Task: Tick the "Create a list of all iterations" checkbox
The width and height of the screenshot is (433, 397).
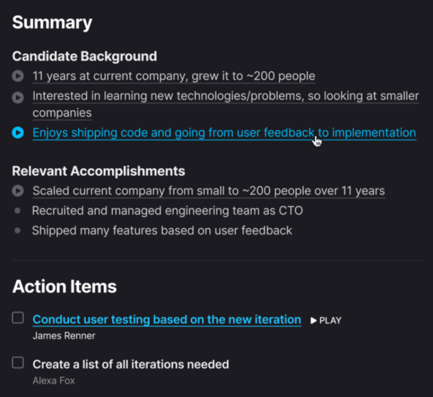Action: coord(18,362)
